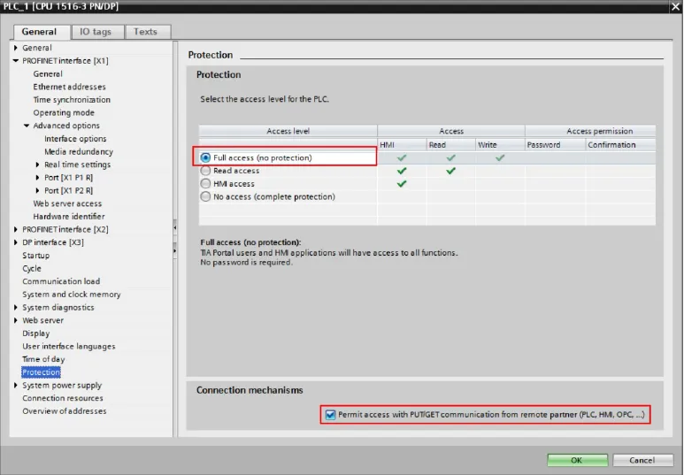Toggle Permit access with PUT/GET communication checkbox

pos(331,415)
